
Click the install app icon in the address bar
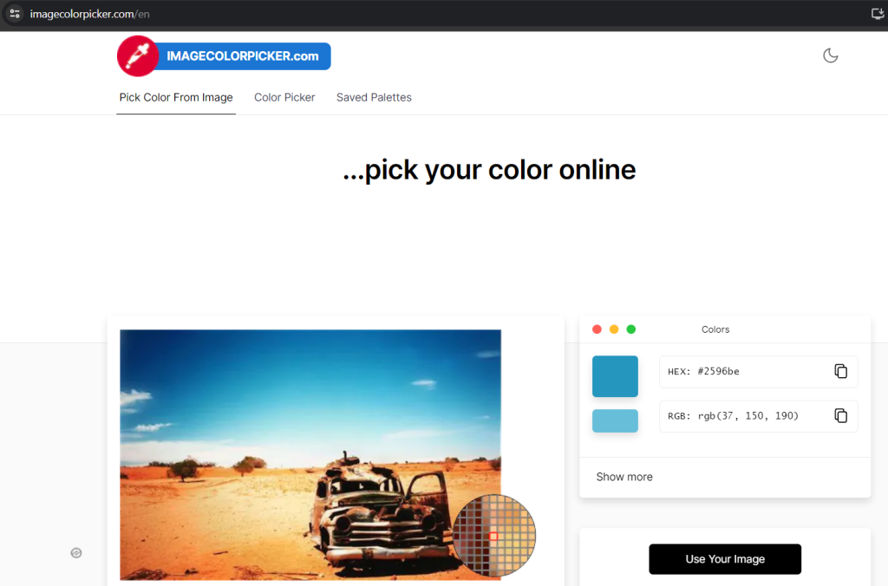click(878, 14)
